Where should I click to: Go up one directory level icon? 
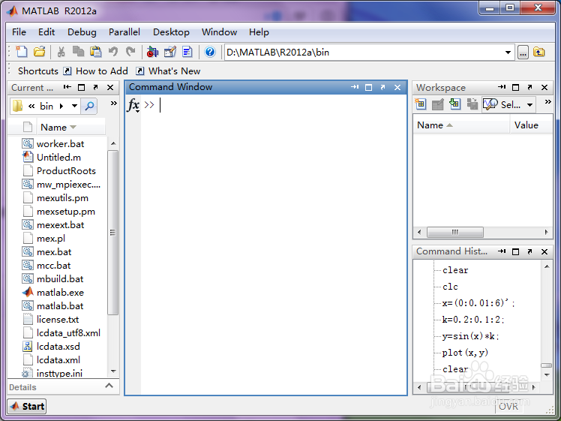pyautogui.click(x=538, y=53)
